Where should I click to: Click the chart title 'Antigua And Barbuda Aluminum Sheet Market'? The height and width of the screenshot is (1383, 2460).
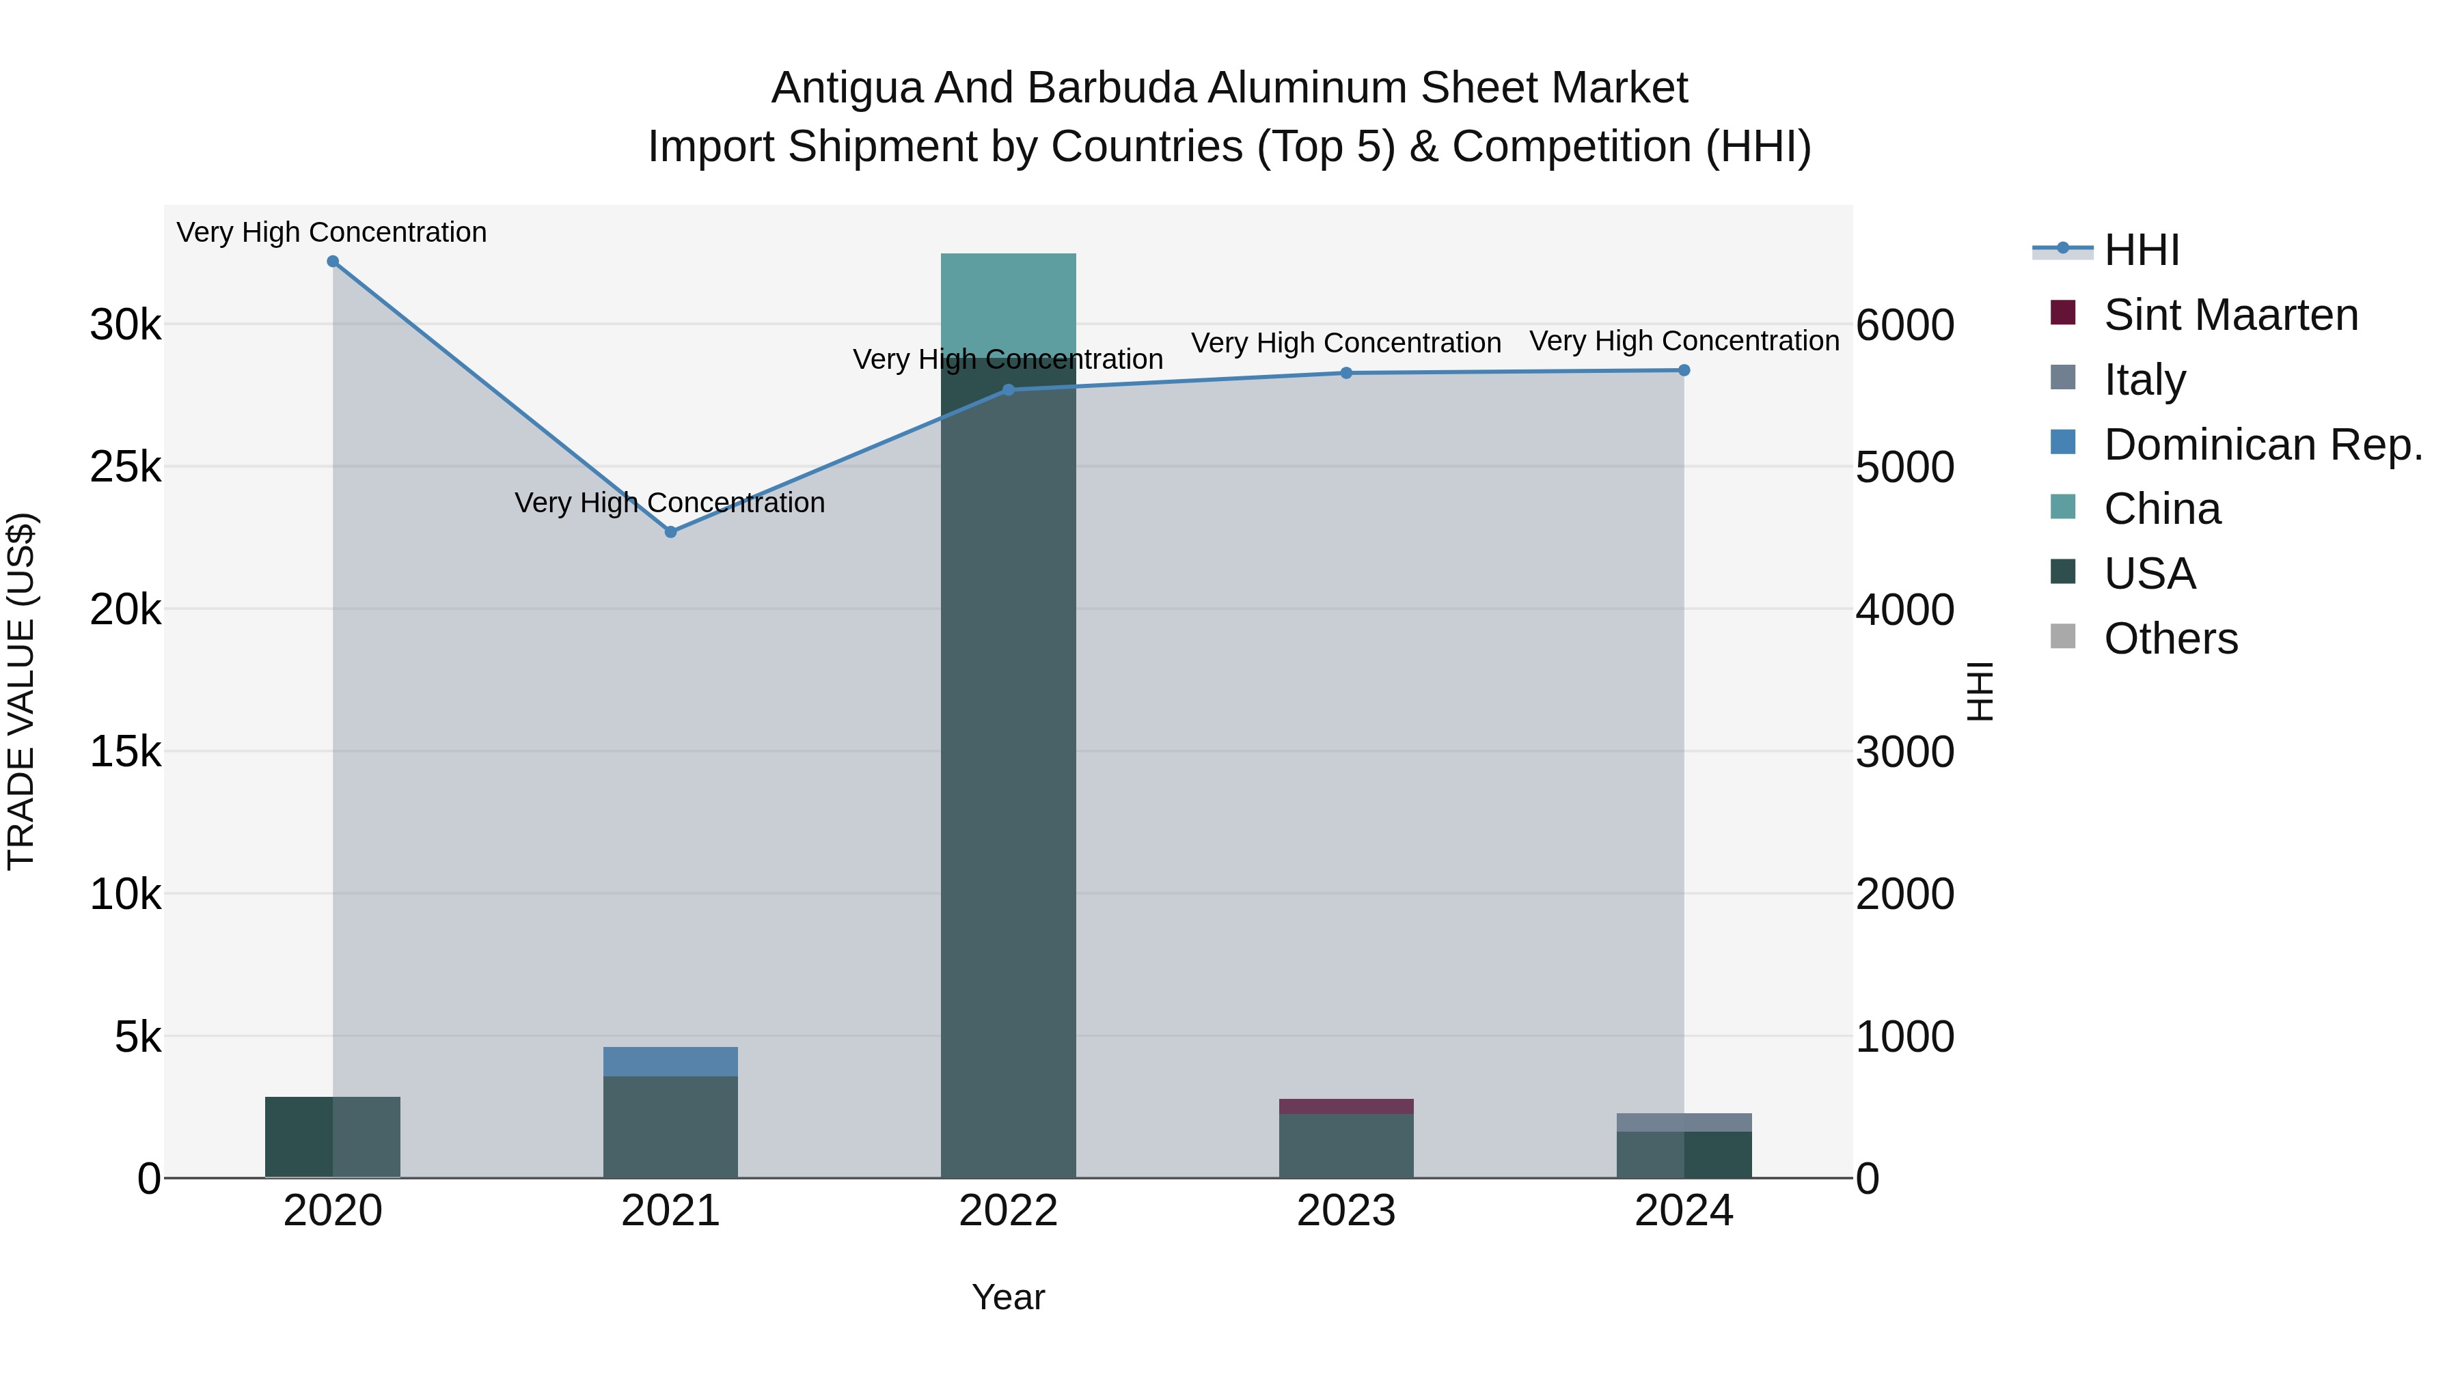[x=1229, y=88]
